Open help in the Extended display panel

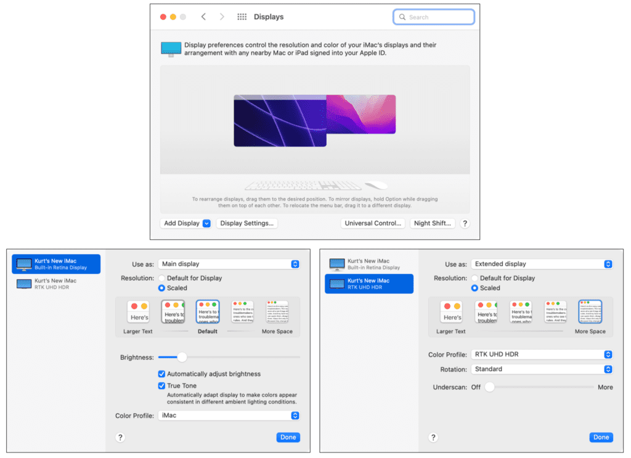[433, 438]
